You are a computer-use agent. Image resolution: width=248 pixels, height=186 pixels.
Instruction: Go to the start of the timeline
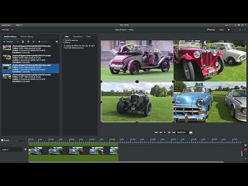click(x=156, y=132)
